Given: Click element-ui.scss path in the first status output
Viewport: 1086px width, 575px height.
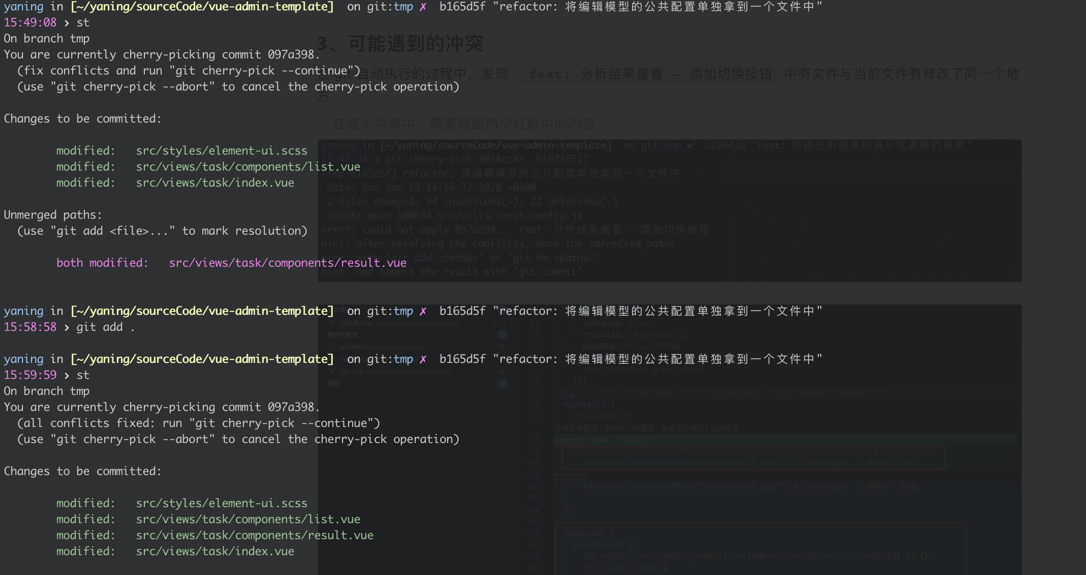Looking at the screenshot, I should (x=222, y=151).
